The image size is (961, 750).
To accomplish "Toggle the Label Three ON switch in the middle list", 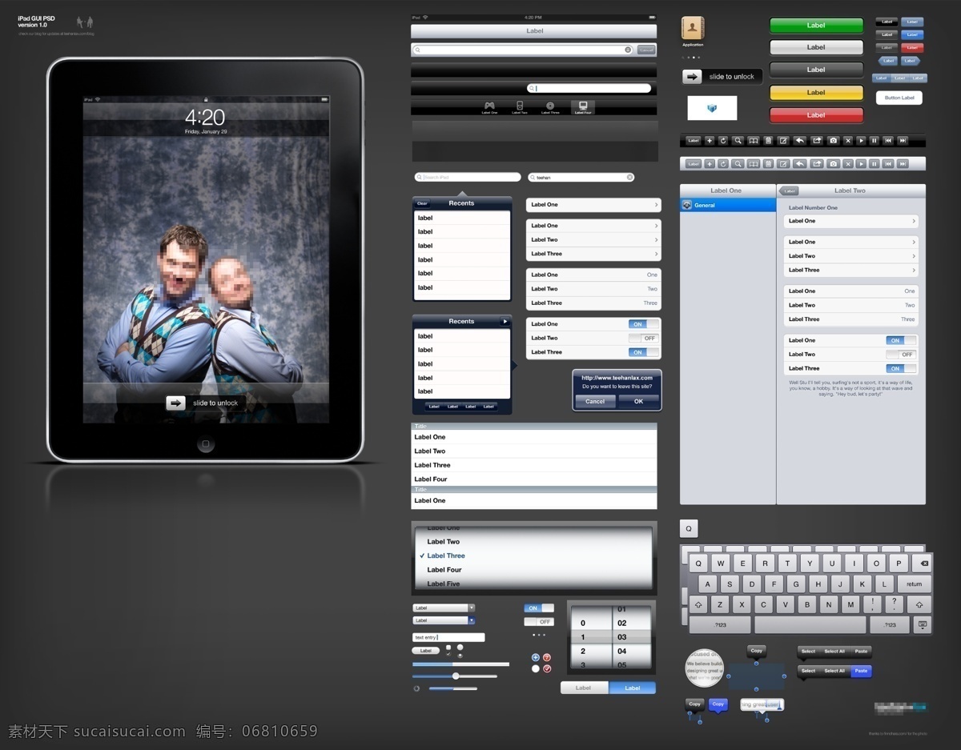I will coord(644,352).
